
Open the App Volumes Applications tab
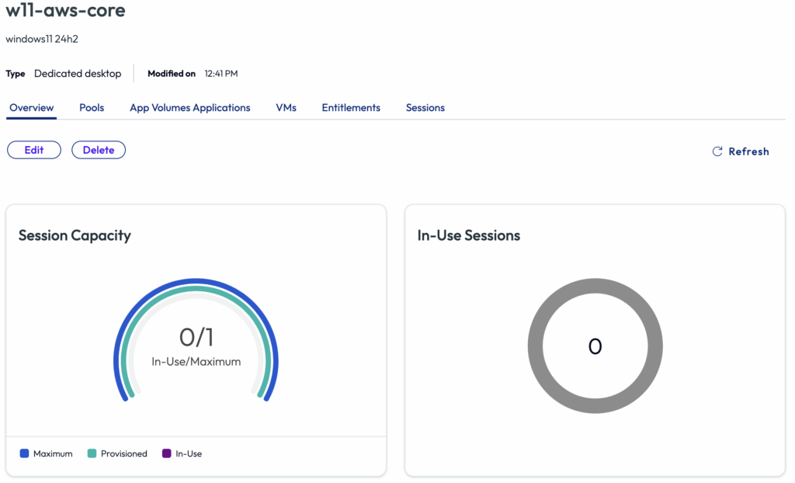[x=189, y=108]
